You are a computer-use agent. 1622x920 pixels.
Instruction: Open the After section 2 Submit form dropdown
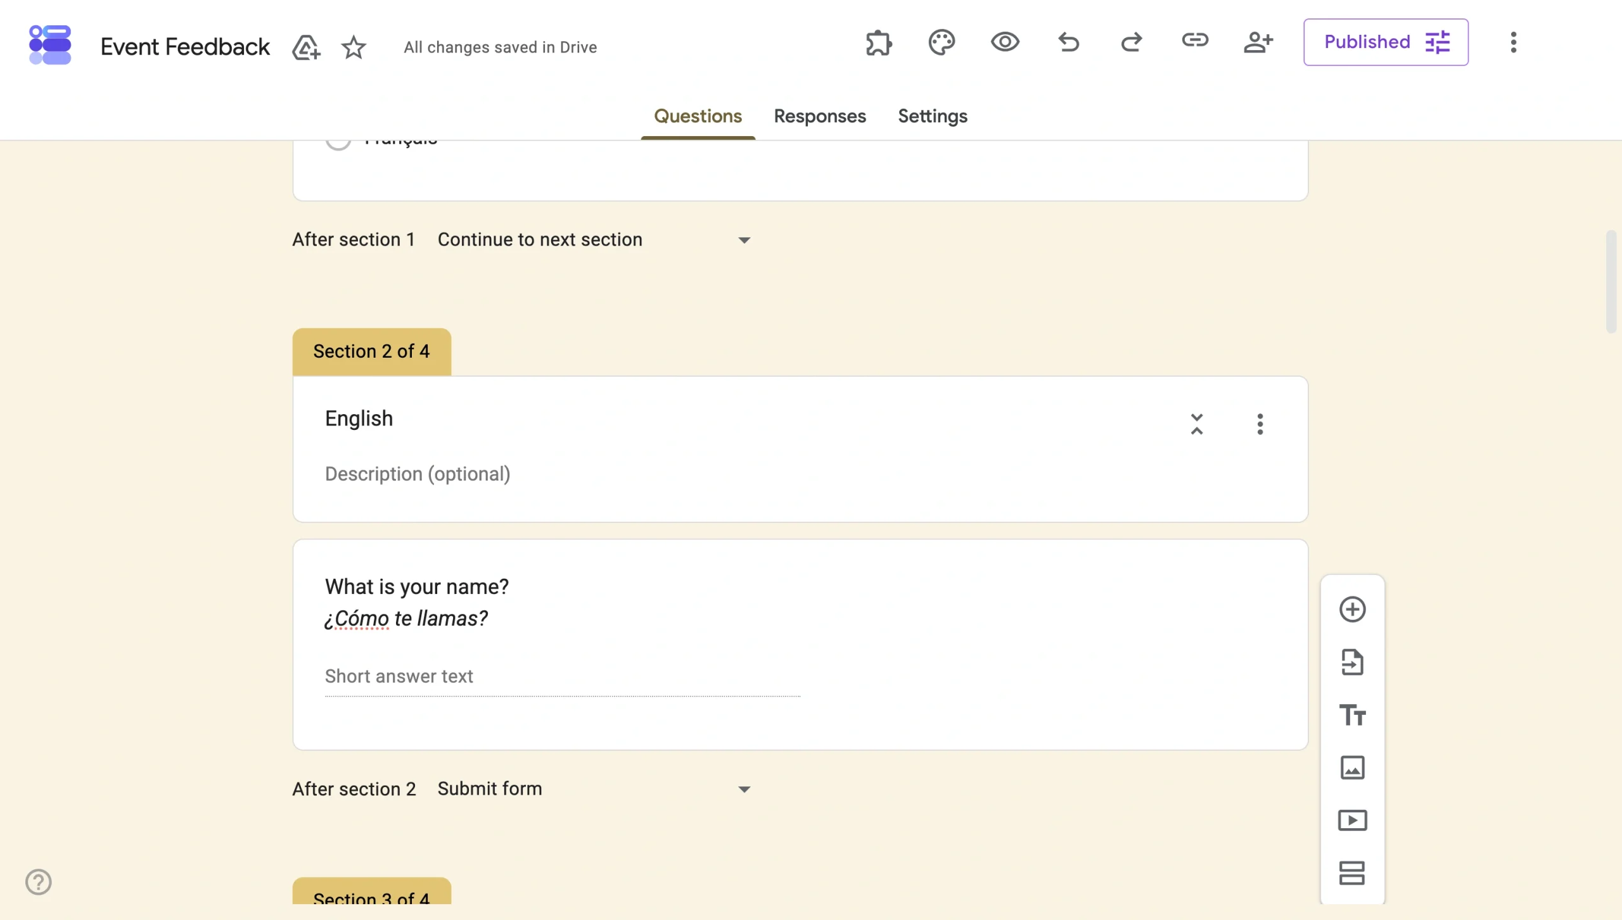tap(594, 789)
